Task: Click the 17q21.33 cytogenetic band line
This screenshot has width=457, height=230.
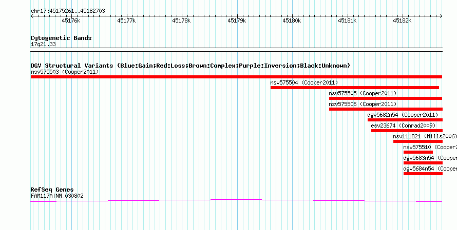Action: [x=236, y=49]
